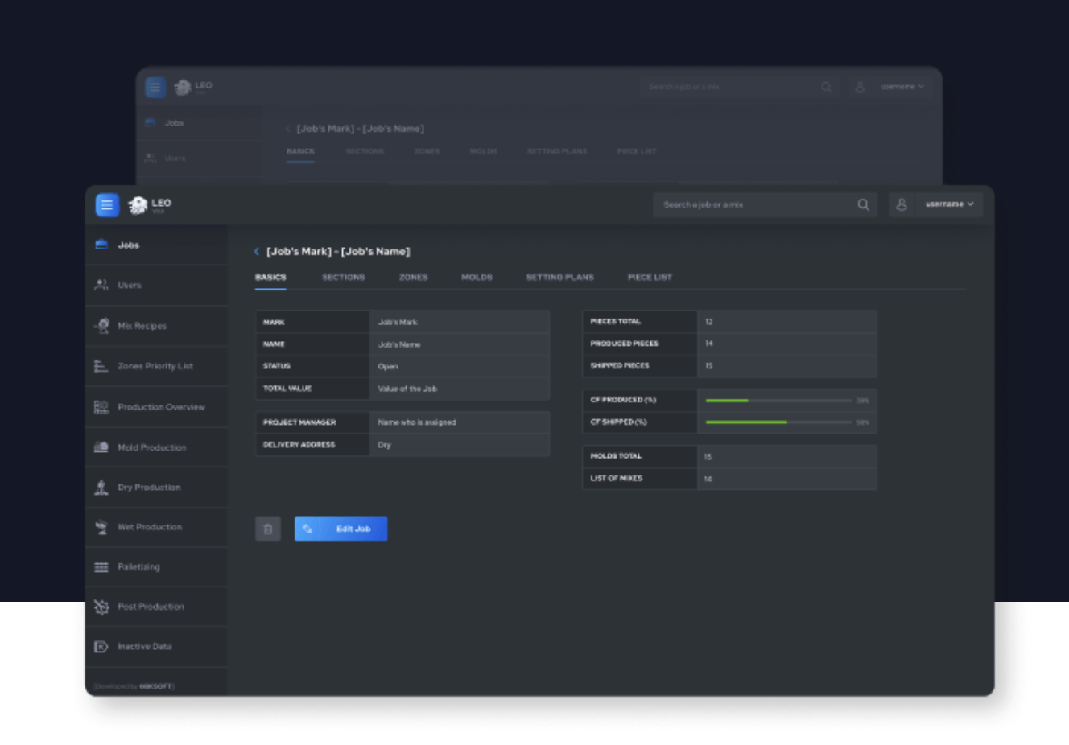Click the SHIPPED PIECES label
Image resolution: width=1069 pixels, height=745 pixels.
pyautogui.click(x=620, y=365)
